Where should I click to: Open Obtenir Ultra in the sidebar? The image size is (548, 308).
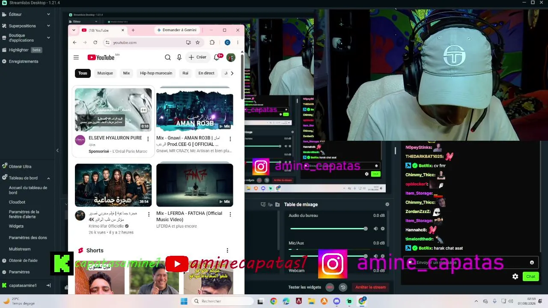pyautogui.click(x=20, y=166)
